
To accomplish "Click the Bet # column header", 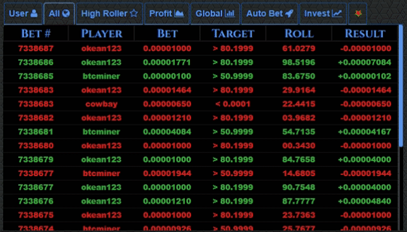I will point(36,33).
